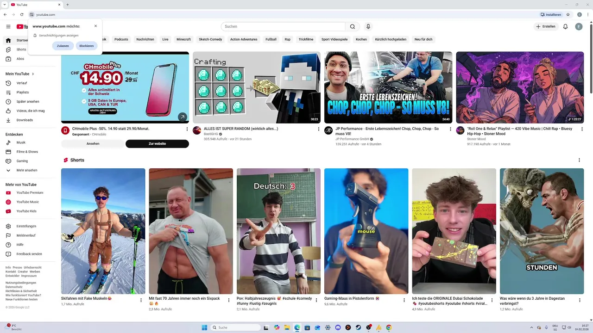Open Datenschutz footer link
Viewport: 593px width, 333px height.
click(x=14, y=287)
